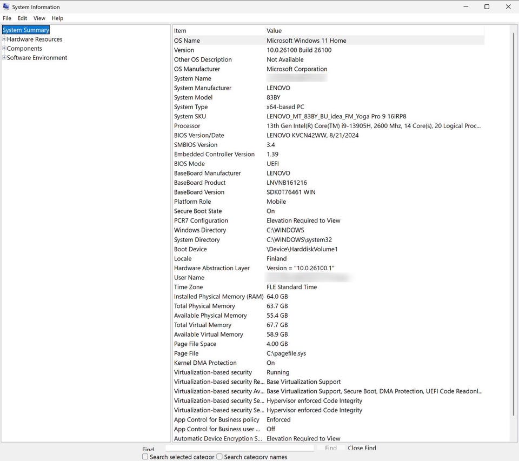Screen dimensions: 519x461
Task: Select the Processor row
Action: (x=328, y=126)
